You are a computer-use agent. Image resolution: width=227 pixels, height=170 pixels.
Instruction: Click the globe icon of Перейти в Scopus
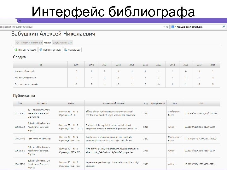point(41,50)
